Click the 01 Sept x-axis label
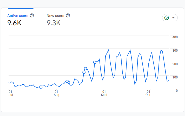 pyautogui.click(x=104, y=93)
